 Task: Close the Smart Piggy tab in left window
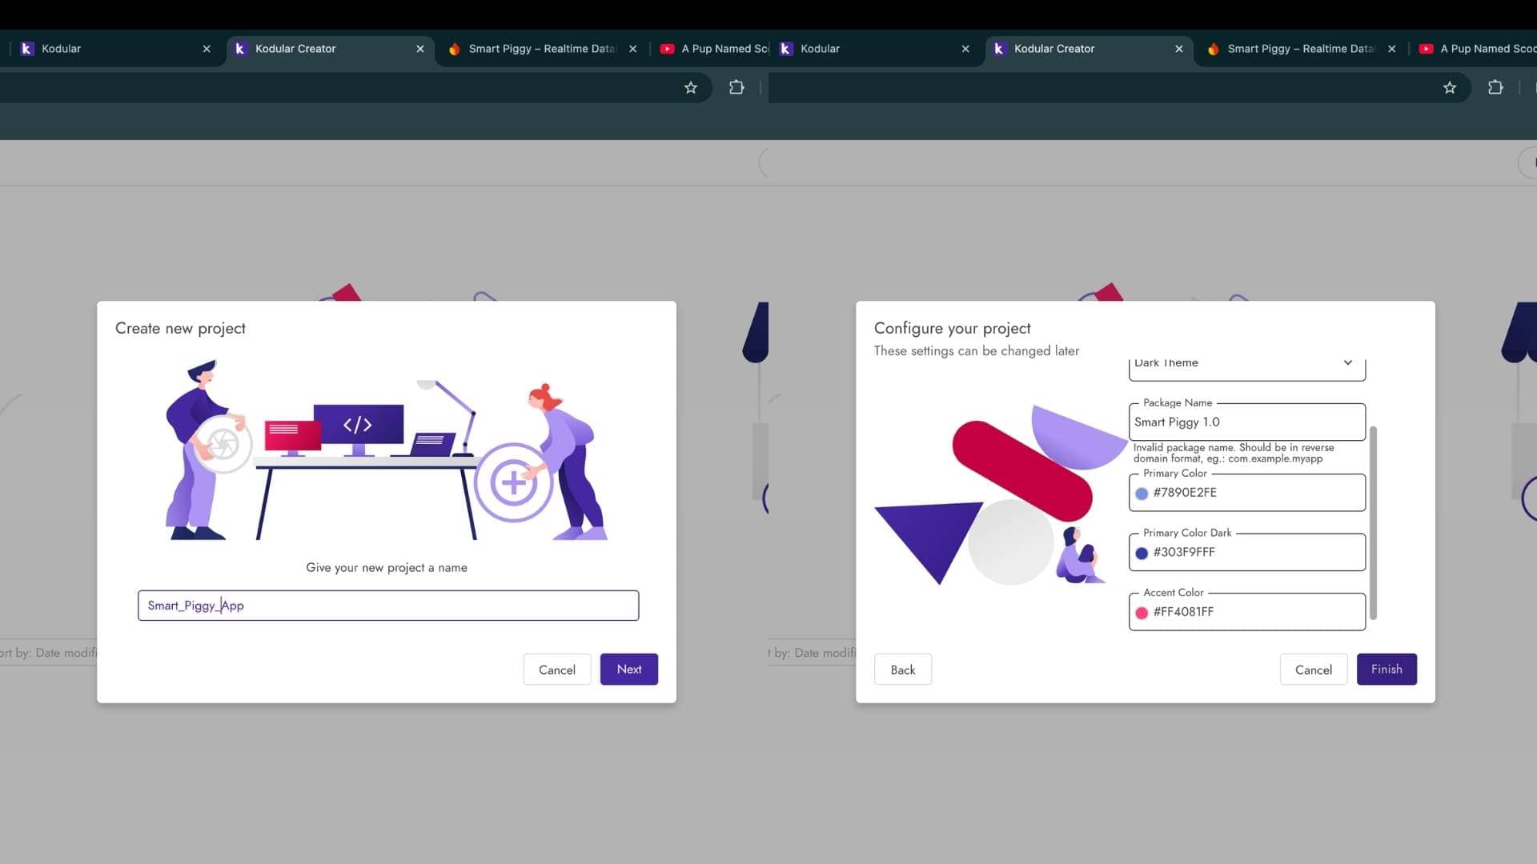[x=633, y=49]
